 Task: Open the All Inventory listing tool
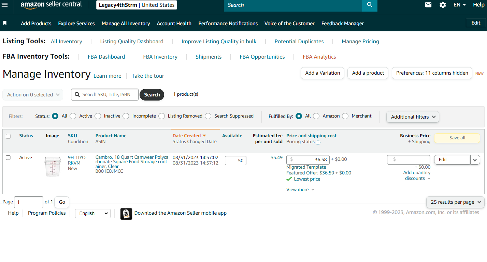pyautogui.click(x=67, y=42)
